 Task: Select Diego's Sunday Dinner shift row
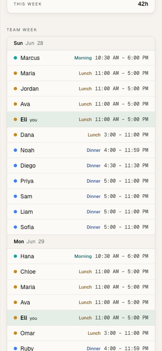pos(81,166)
